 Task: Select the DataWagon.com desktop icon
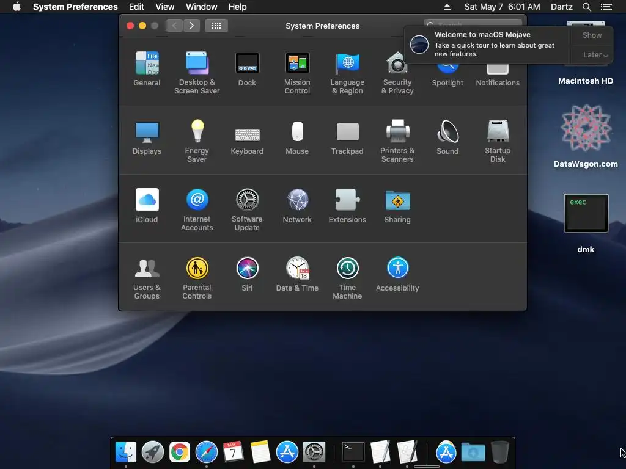click(x=586, y=136)
